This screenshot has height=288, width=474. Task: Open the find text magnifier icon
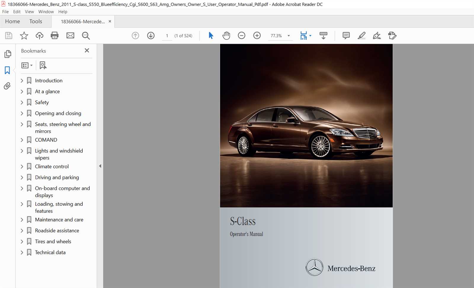[86, 36]
